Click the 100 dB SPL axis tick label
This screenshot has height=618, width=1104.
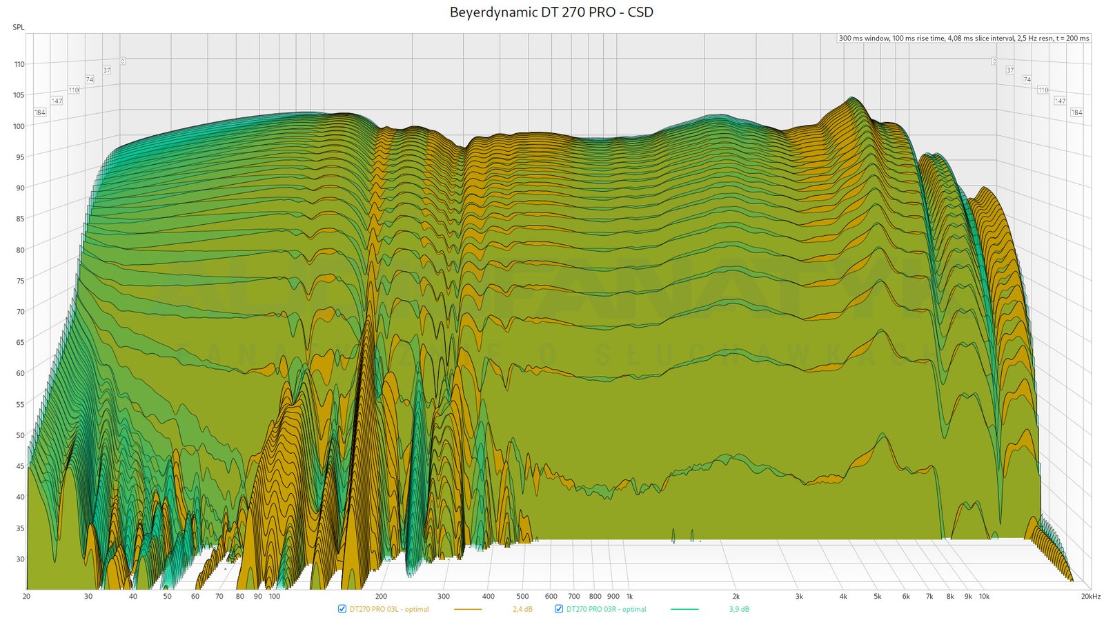point(19,126)
